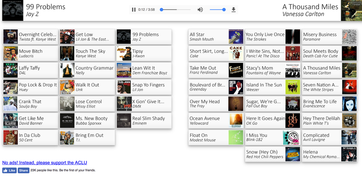Click the Vanessa Carlton album cover in header

click(x=352, y=10)
